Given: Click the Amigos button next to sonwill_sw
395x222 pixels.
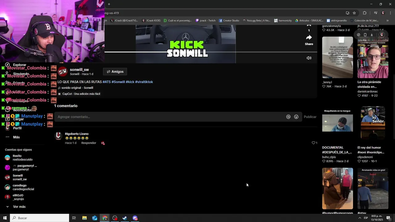Looking at the screenshot, I should pos(115,72).
